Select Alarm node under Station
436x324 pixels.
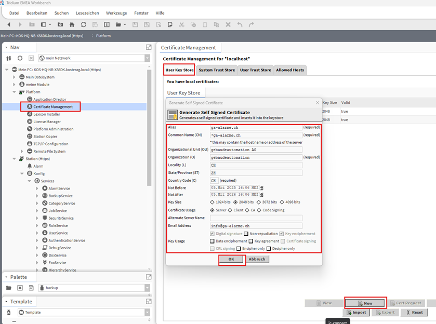pyautogui.click(x=38, y=166)
